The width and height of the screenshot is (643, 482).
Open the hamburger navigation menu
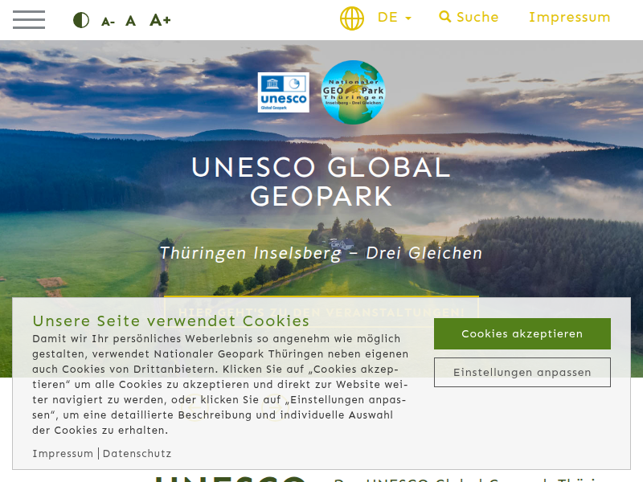point(29,19)
